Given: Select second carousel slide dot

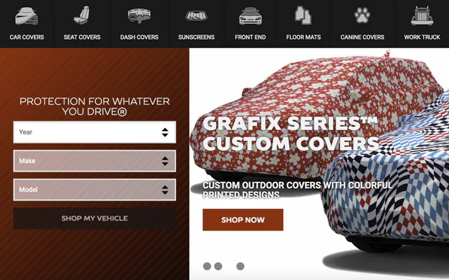Looking at the screenshot, I should 218,266.
